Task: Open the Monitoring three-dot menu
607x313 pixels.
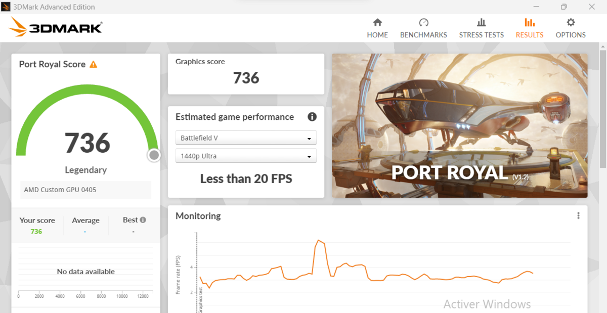Action: coord(578,216)
